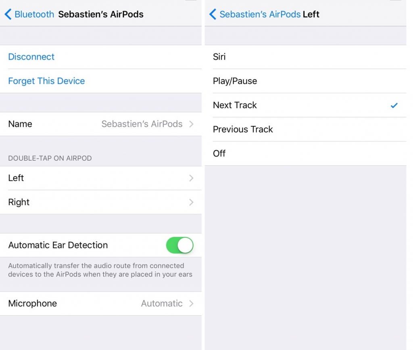Set double-tap action to Off
413x350 pixels.
pos(306,153)
